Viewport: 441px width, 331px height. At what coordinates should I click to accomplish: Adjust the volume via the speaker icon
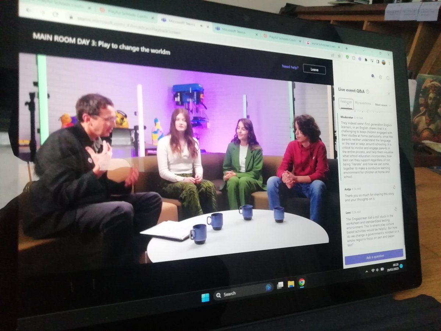[377, 270]
